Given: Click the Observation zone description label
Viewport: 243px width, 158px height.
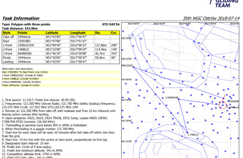Looking at the screenshot, I should [x=18, y=69].
